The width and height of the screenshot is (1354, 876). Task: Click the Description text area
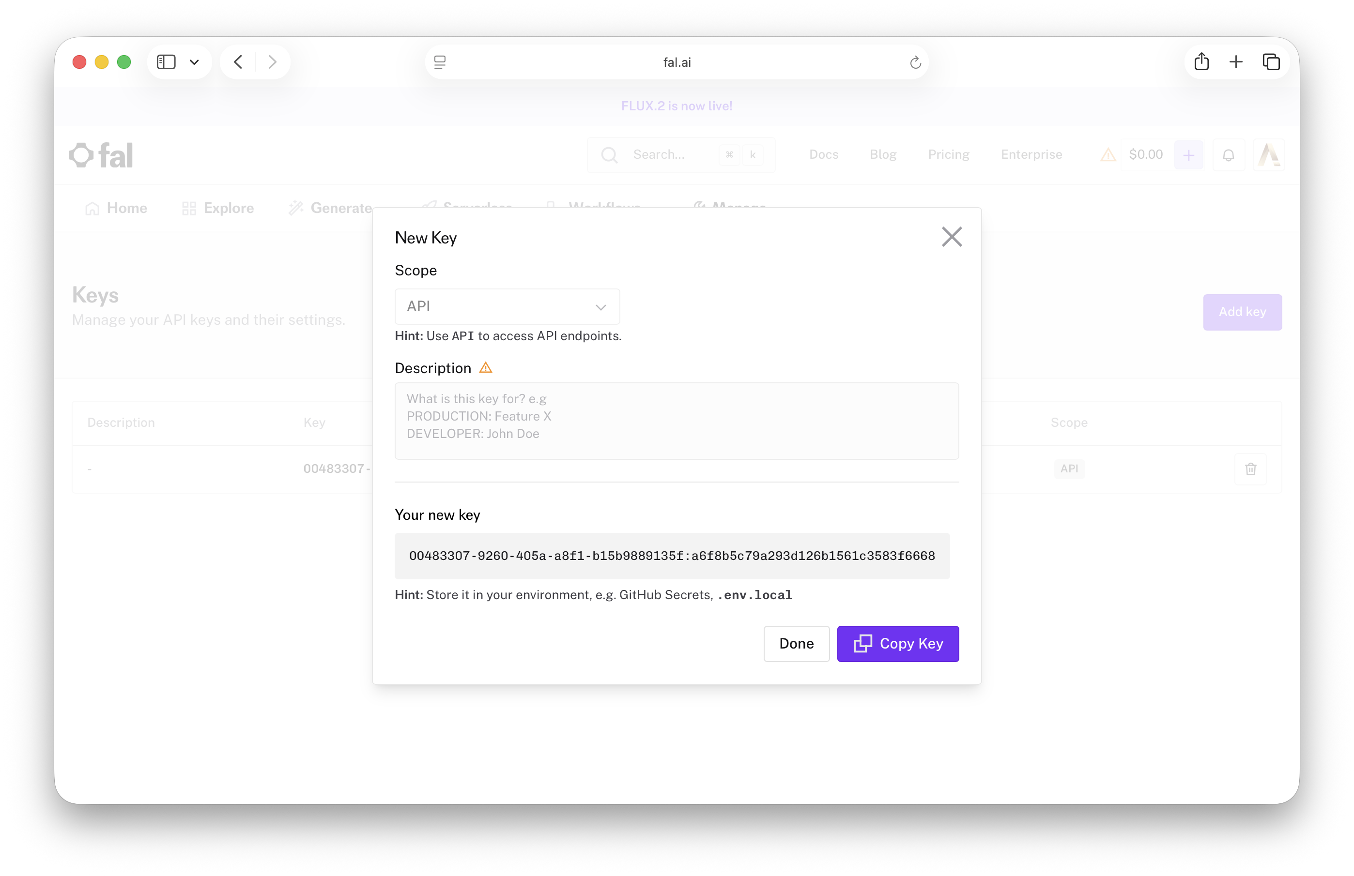click(x=677, y=421)
